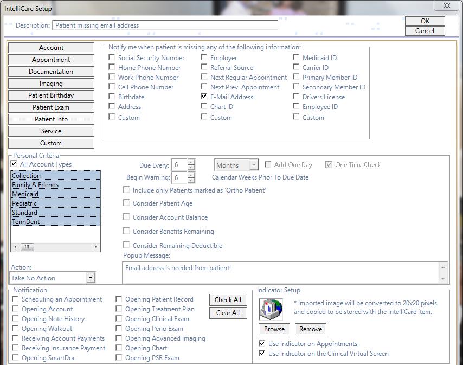The width and height of the screenshot is (463, 365).
Task: Select Standard account type
Action: (x=55, y=212)
